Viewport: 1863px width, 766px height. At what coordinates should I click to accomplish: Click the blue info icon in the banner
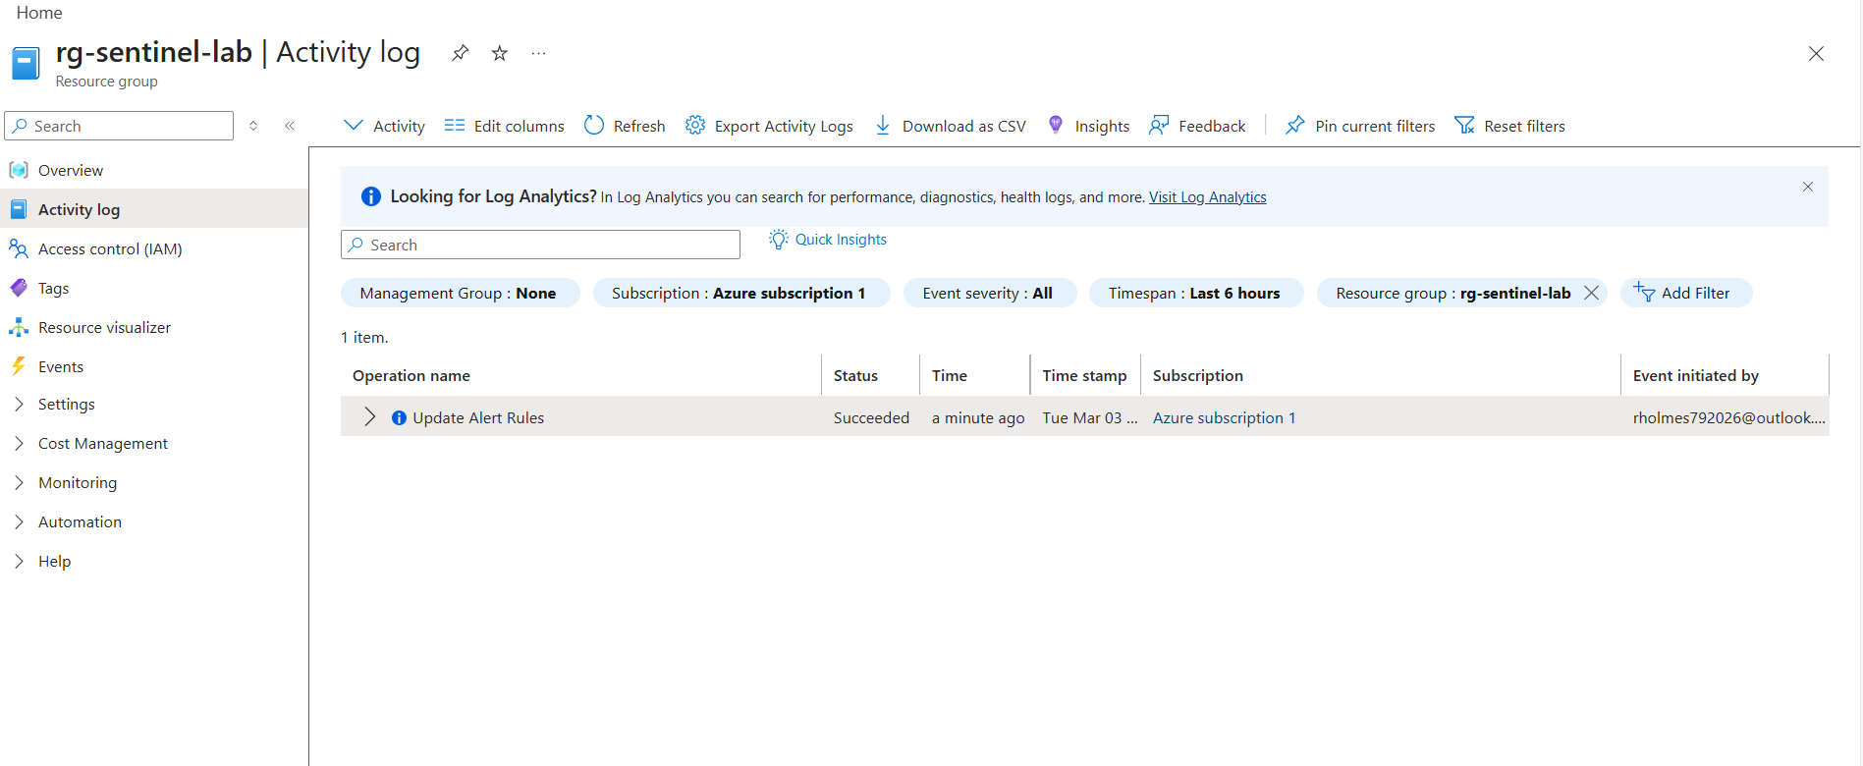coord(371,196)
